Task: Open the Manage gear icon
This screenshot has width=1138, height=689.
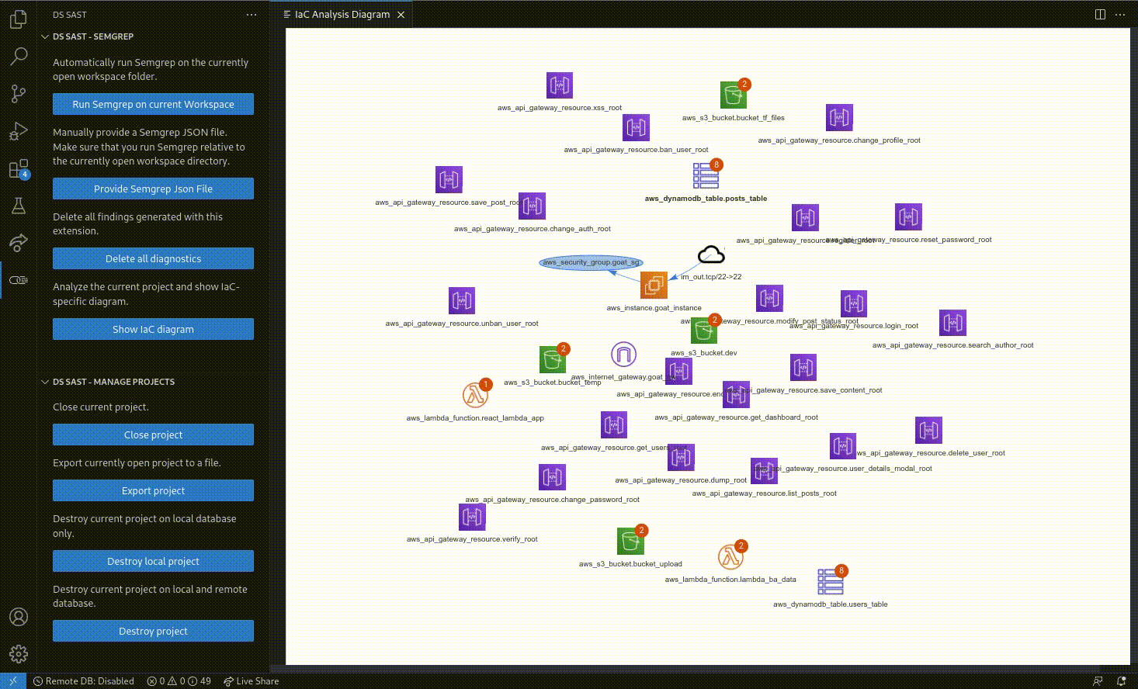Action: (x=19, y=654)
